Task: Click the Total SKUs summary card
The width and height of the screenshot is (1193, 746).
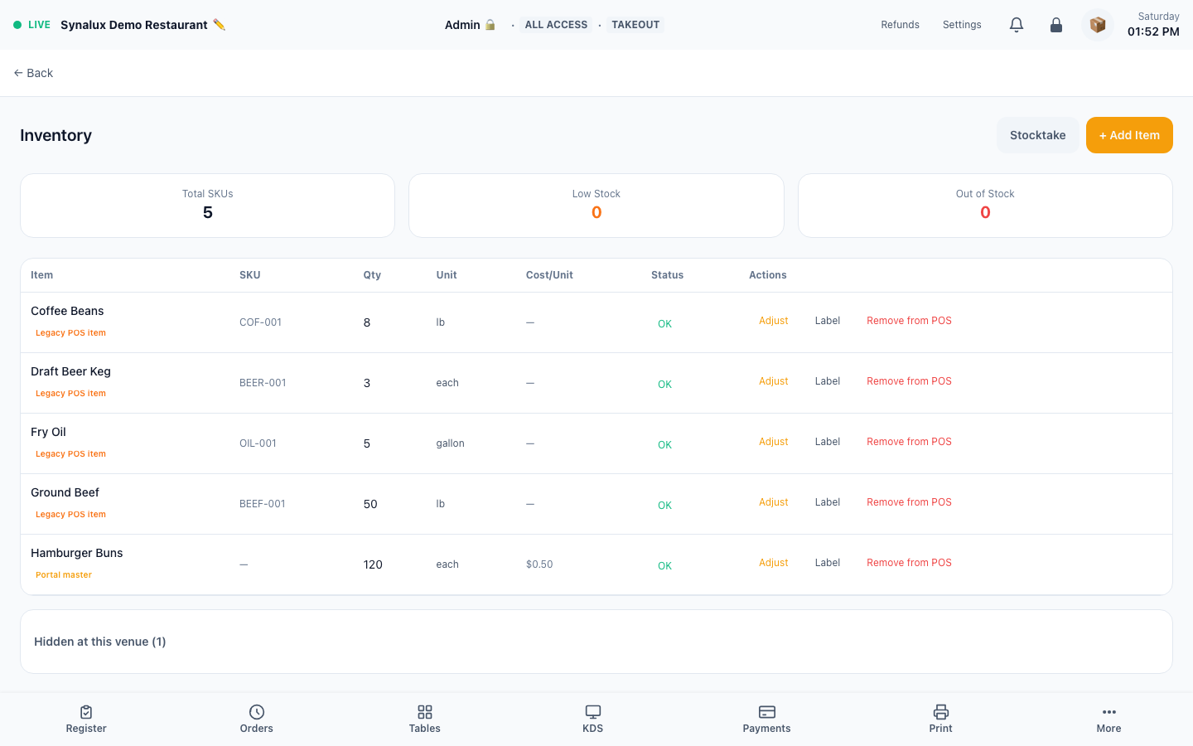Action: point(208,206)
